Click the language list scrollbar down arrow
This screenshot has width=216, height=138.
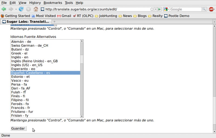(82, 116)
